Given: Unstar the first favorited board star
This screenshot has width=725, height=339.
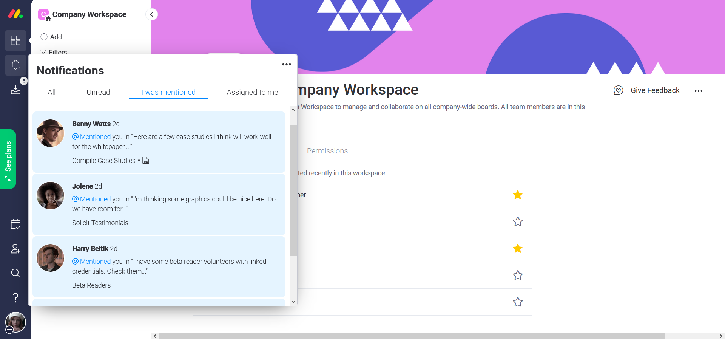Looking at the screenshot, I should pyautogui.click(x=518, y=195).
